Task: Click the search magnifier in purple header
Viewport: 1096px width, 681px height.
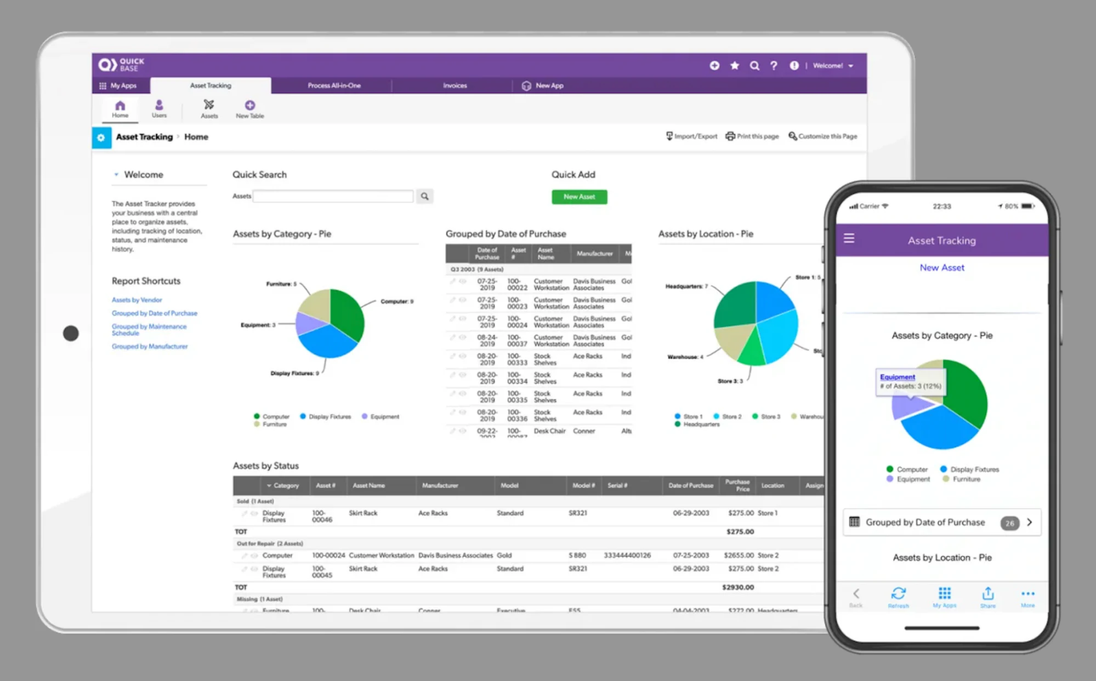Action: click(754, 66)
